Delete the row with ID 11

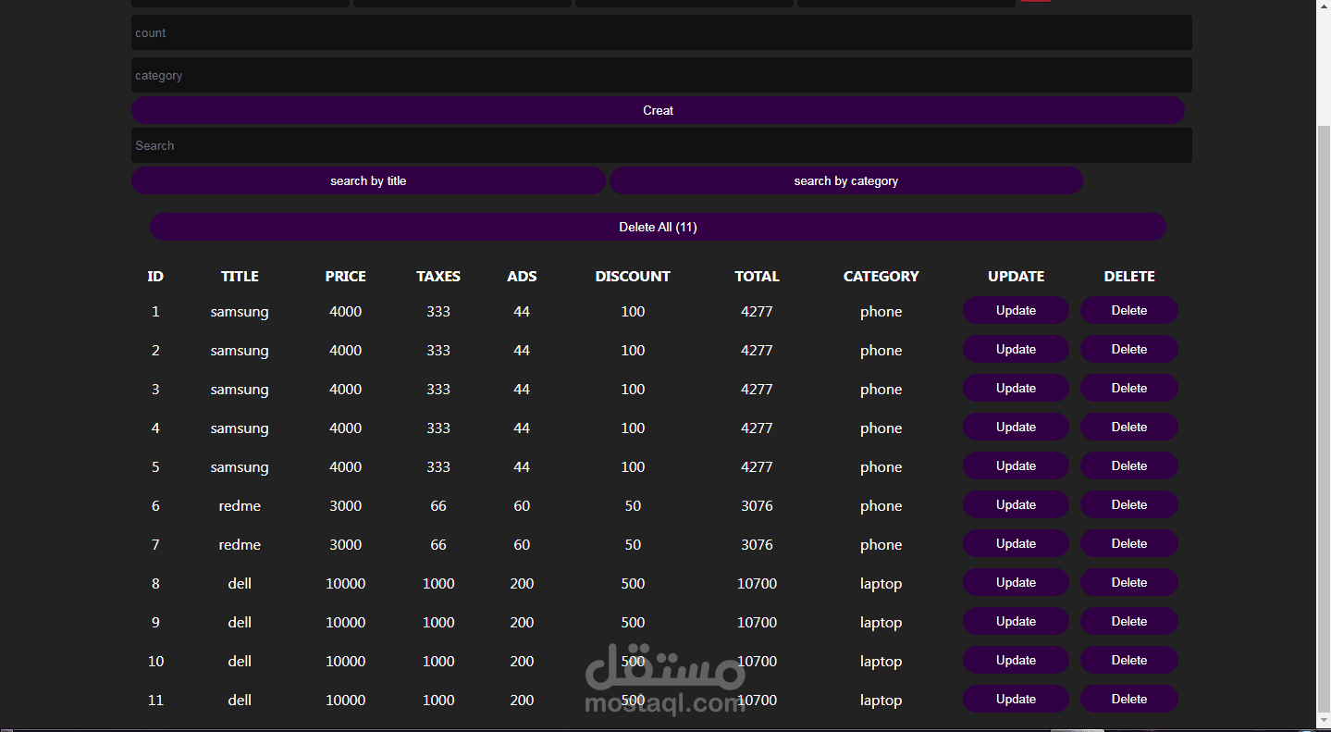1129,699
